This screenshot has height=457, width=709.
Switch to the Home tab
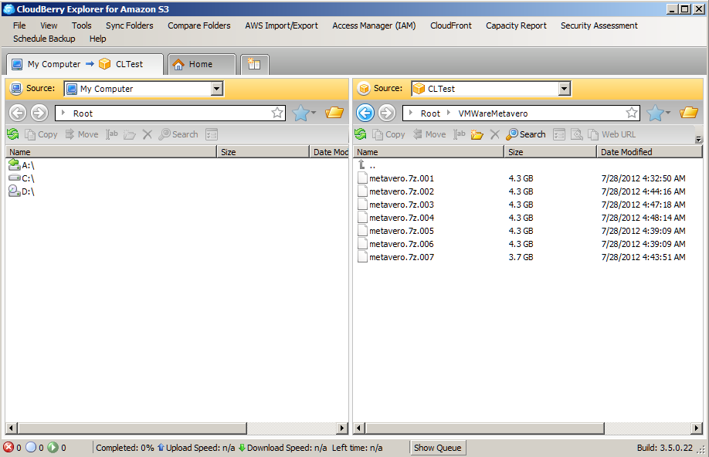202,64
